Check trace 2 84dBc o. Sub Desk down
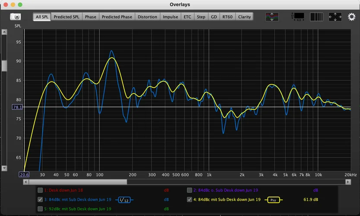 point(189,190)
